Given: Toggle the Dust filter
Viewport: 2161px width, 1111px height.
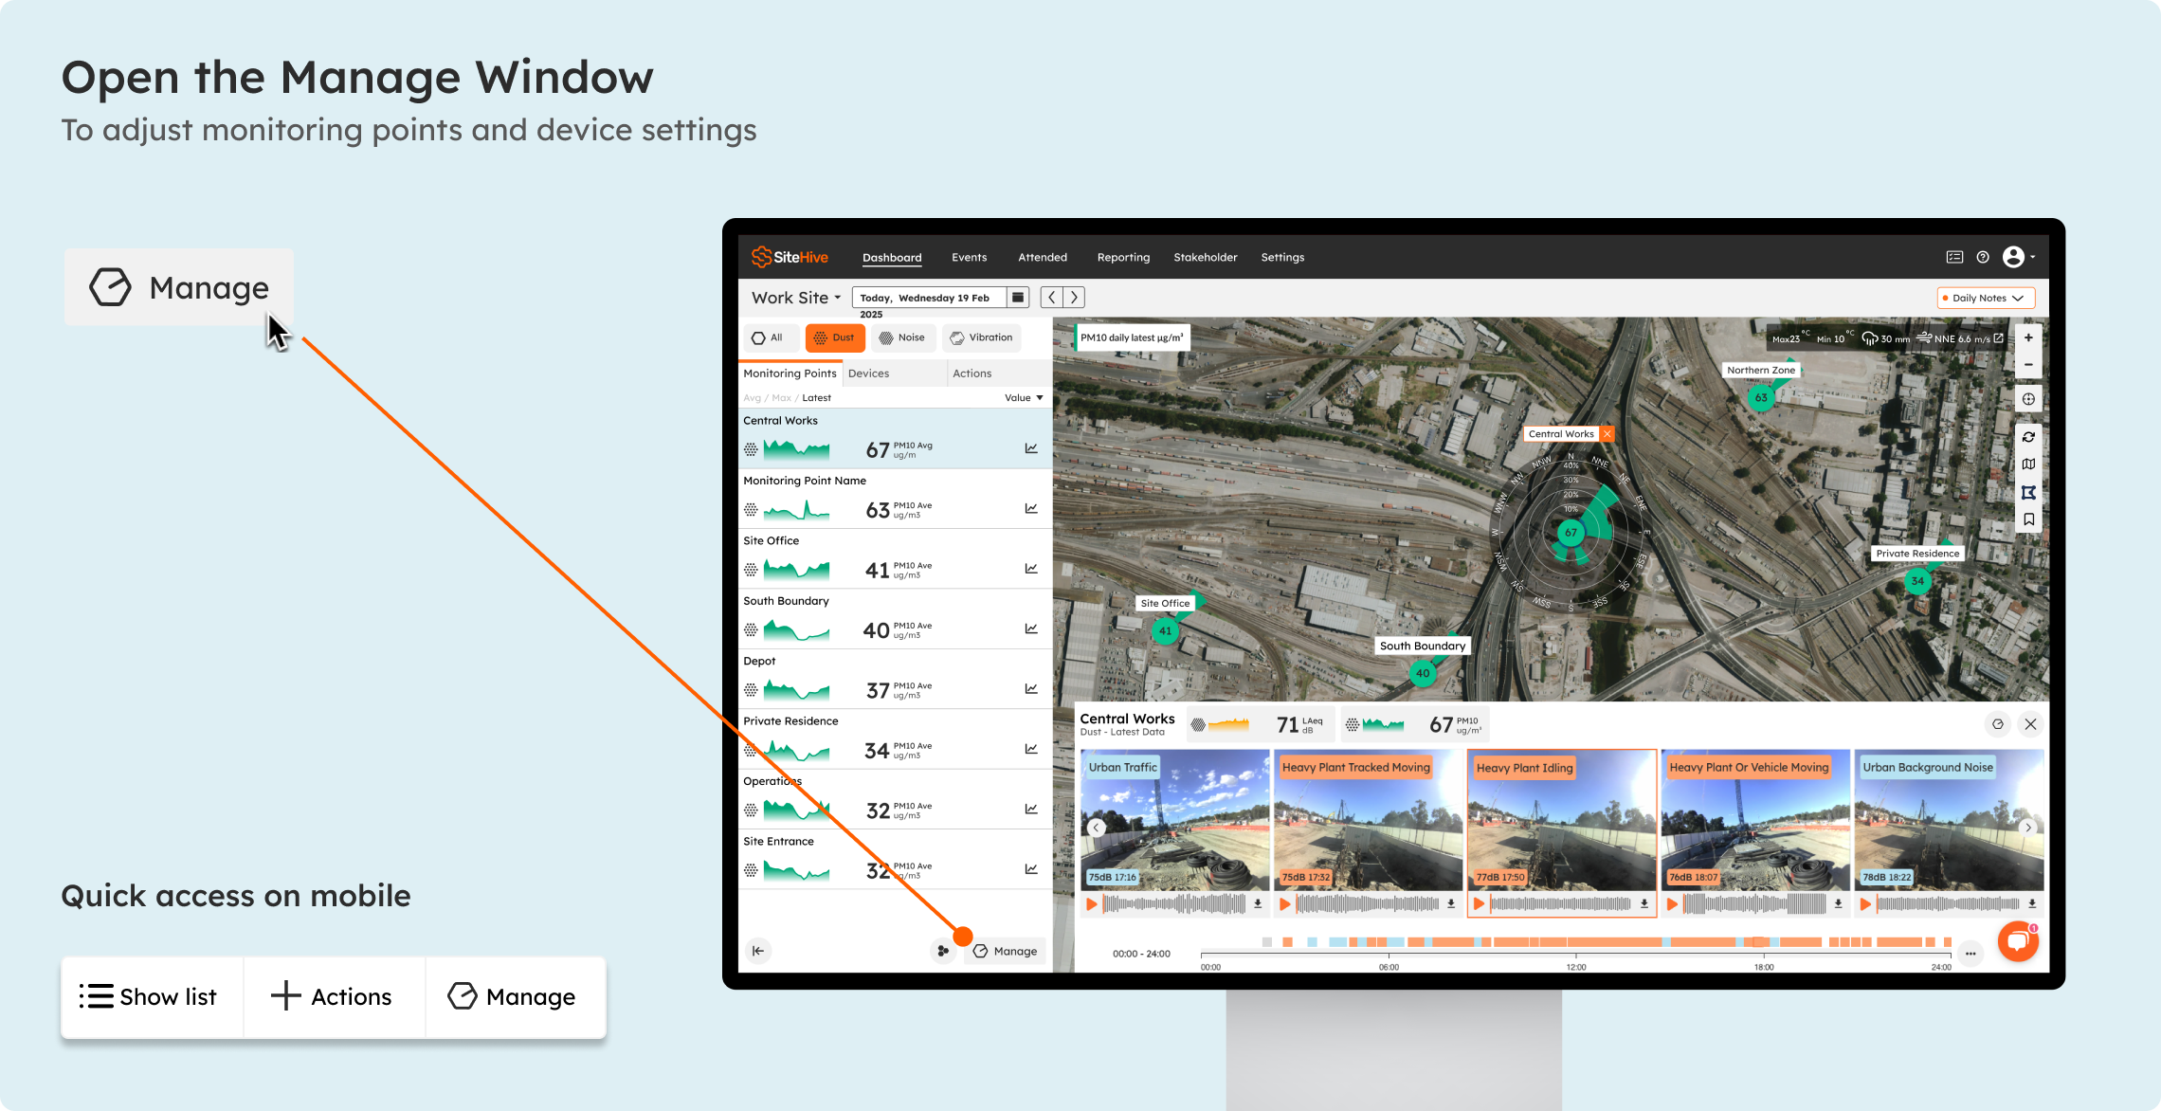Looking at the screenshot, I should pyautogui.click(x=835, y=337).
